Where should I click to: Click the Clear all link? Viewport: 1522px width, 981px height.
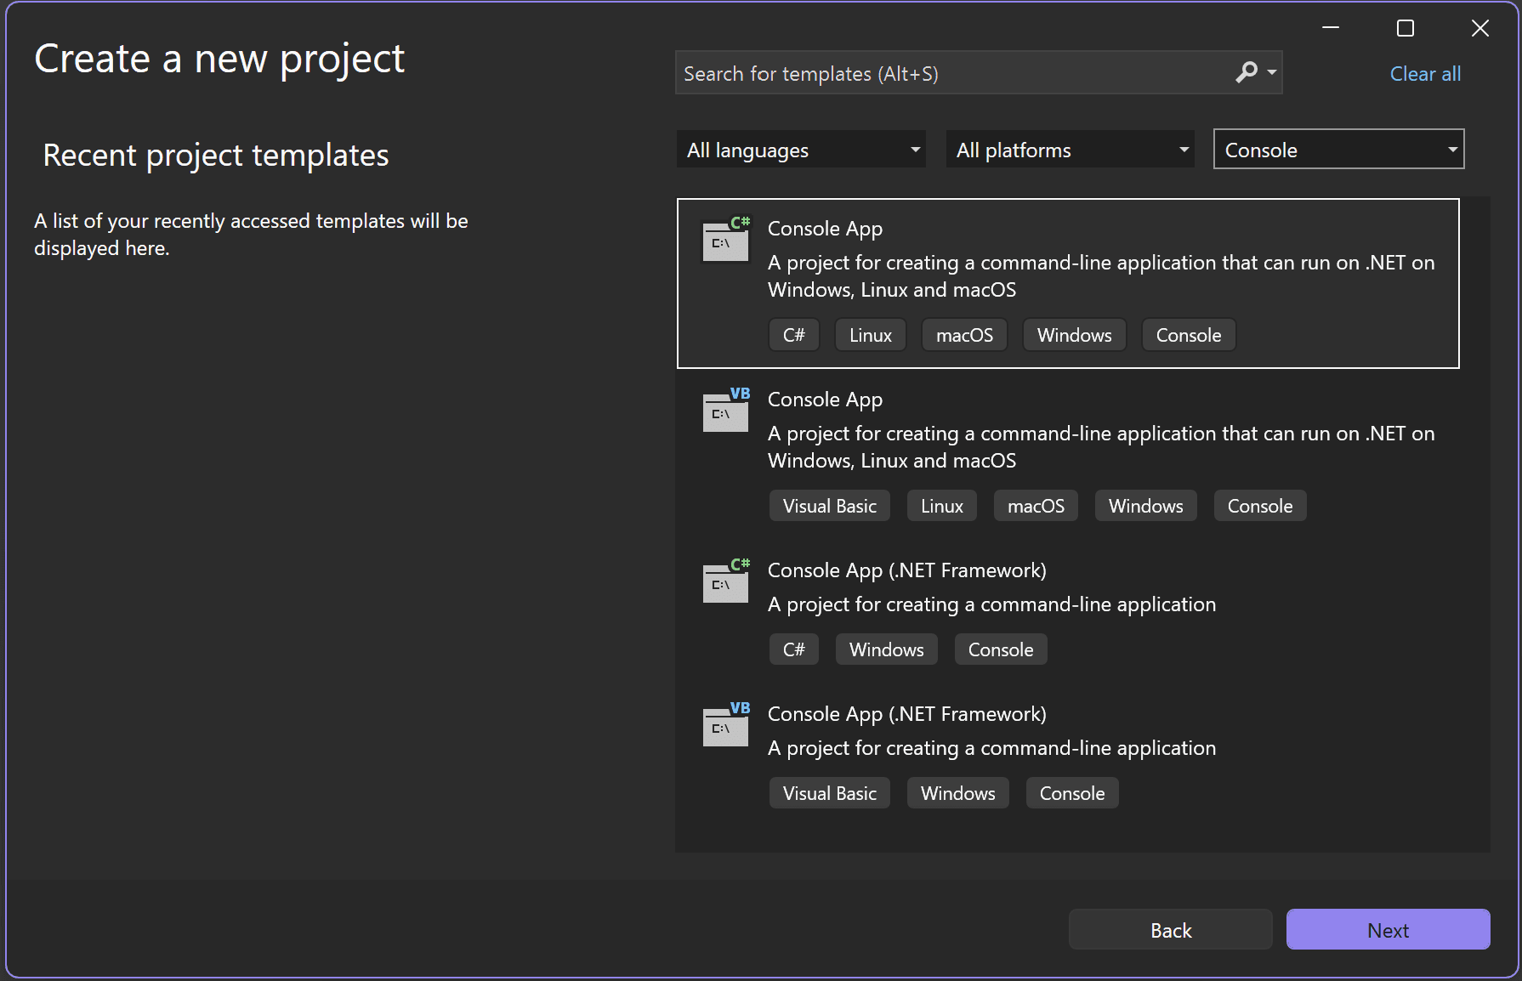(1424, 74)
